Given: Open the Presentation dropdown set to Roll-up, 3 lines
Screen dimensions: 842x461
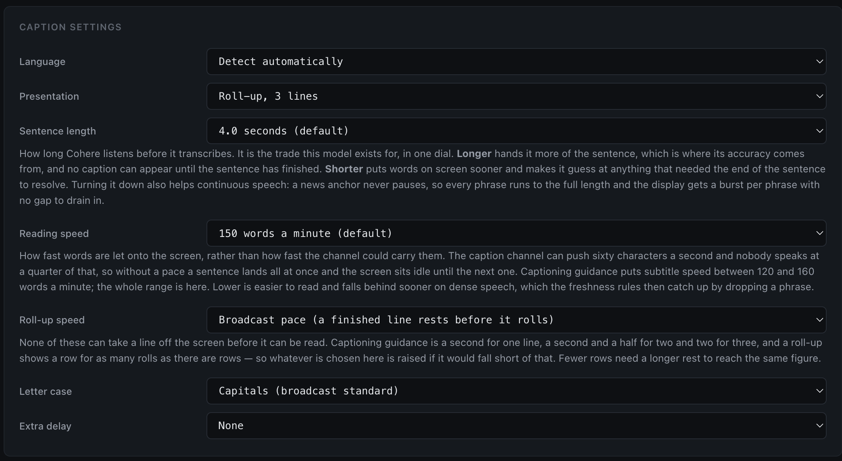Looking at the screenshot, I should pos(516,96).
